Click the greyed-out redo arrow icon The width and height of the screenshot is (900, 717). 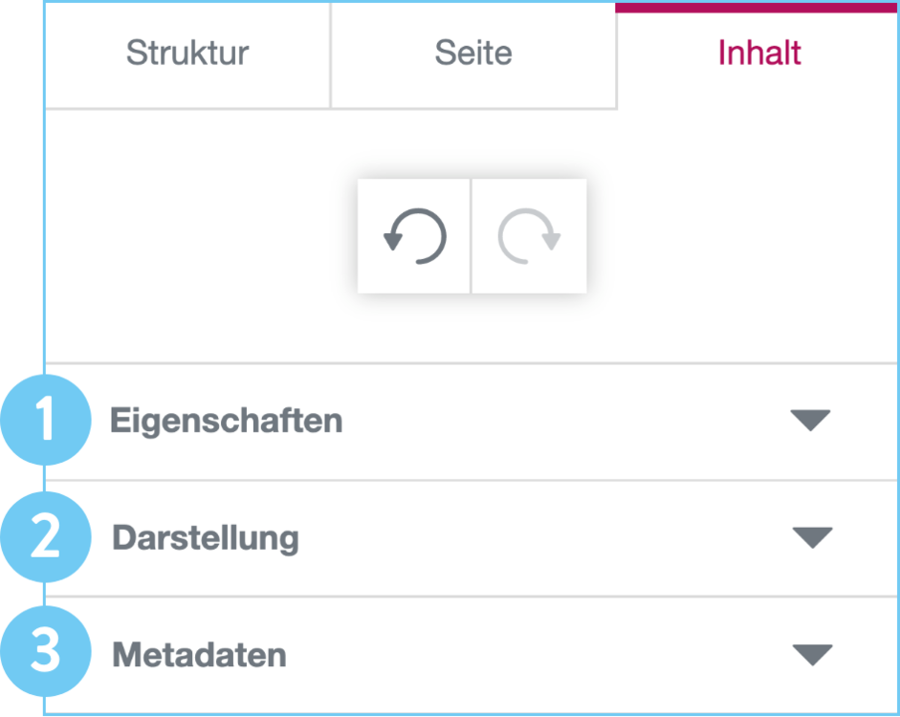(x=529, y=236)
